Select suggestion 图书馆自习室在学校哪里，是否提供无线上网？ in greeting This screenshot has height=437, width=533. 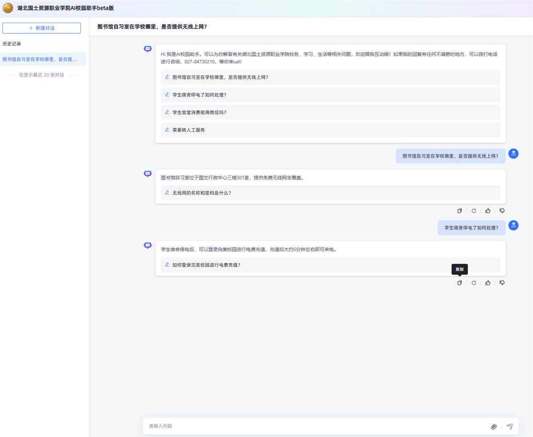point(330,77)
